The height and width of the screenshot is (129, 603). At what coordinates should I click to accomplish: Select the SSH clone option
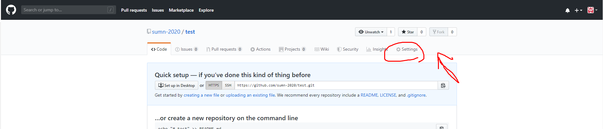(228, 85)
